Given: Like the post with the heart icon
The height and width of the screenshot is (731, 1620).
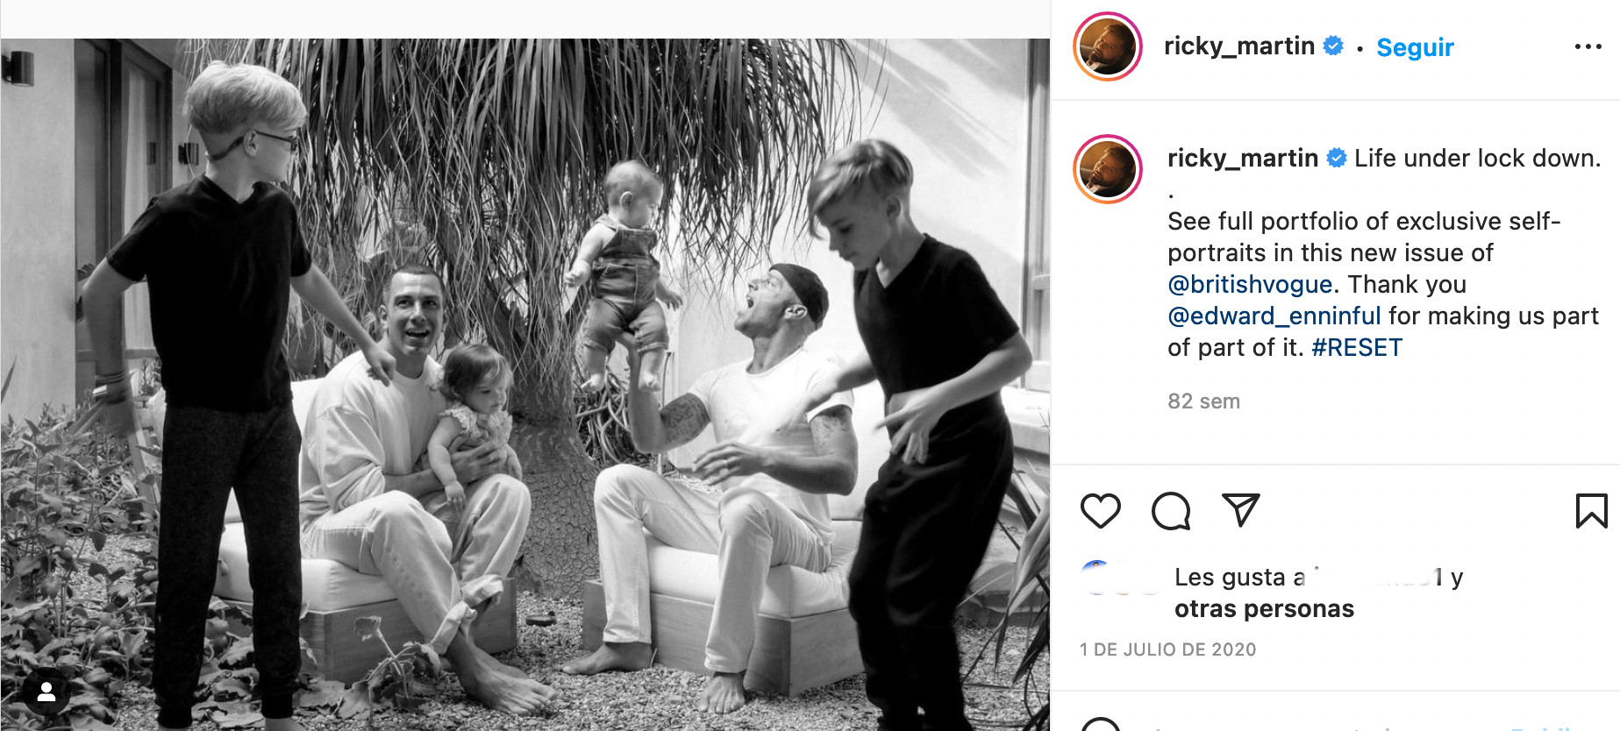Looking at the screenshot, I should tap(1100, 511).
